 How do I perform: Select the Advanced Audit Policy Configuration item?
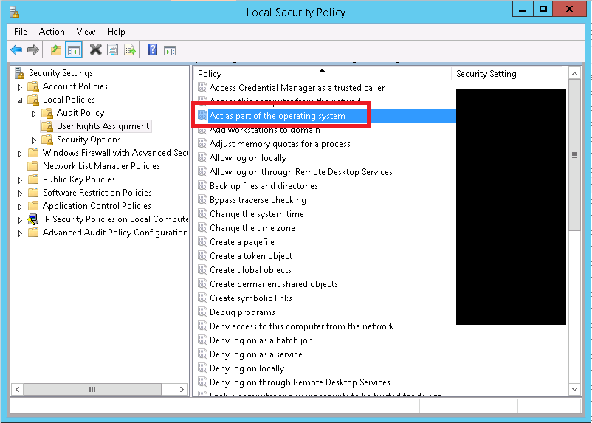coord(115,233)
